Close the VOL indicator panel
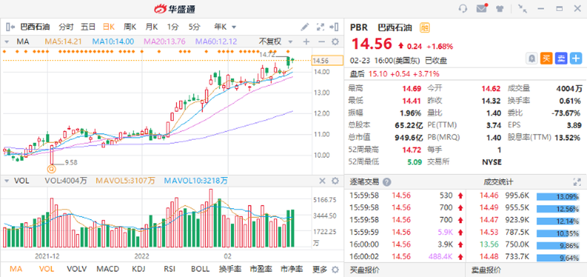The image size is (587, 277). 323,181
